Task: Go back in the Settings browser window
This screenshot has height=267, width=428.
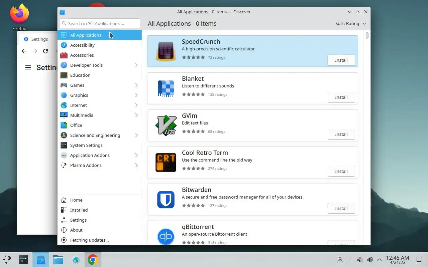Action: click(x=24, y=51)
